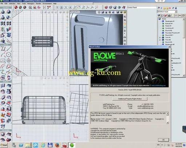
Task: Click the first render sphere icon in toolbar
Action: pos(106,8)
